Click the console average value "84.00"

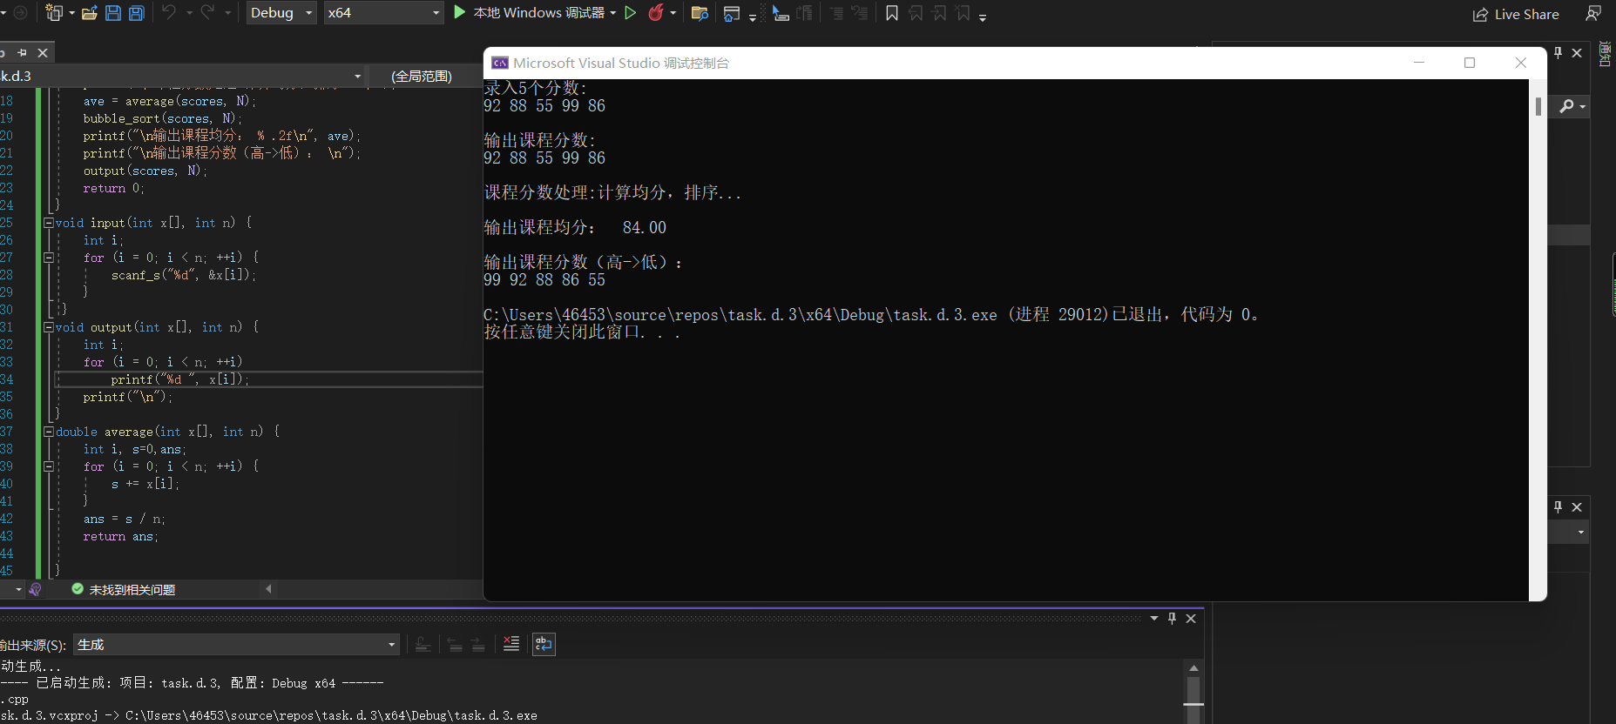tap(645, 227)
